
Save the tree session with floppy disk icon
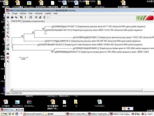[x=8, y=17]
